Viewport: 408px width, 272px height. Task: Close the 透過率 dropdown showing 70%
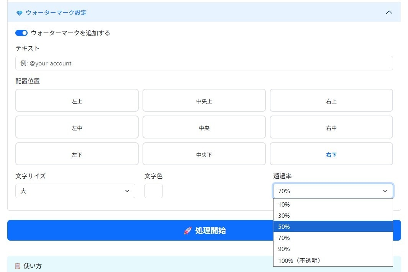333,191
